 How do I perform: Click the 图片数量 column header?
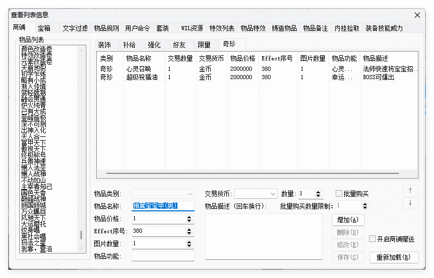tap(313, 58)
